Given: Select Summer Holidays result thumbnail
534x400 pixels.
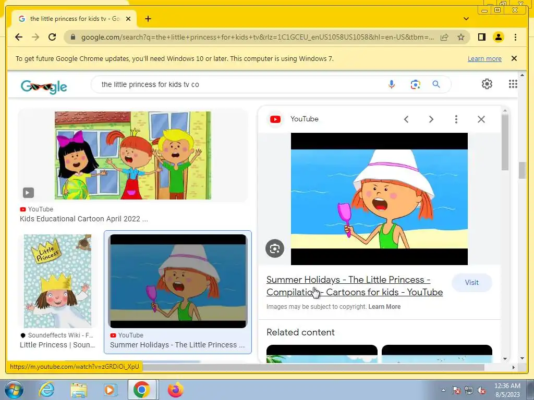Looking at the screenshot, I should pyautogui.click(x=178, y=281).
